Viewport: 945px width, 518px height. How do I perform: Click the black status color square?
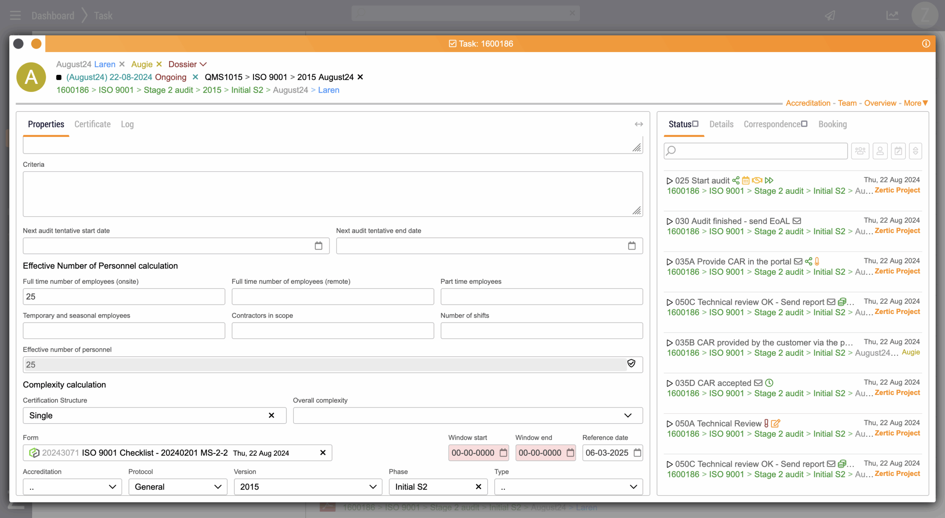[59, 77]
